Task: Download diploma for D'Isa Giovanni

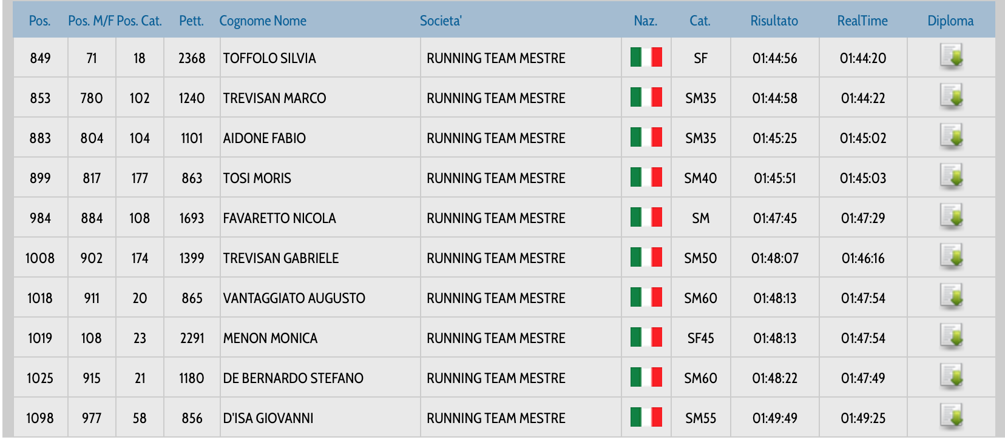Action: pos(951,417)
